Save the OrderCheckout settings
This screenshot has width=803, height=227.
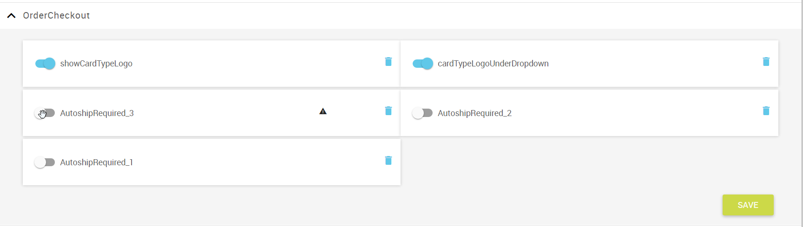[748, 205]
